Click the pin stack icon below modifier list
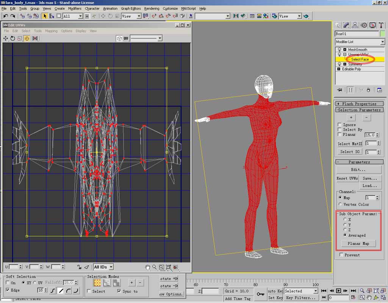 click(339, 90)
